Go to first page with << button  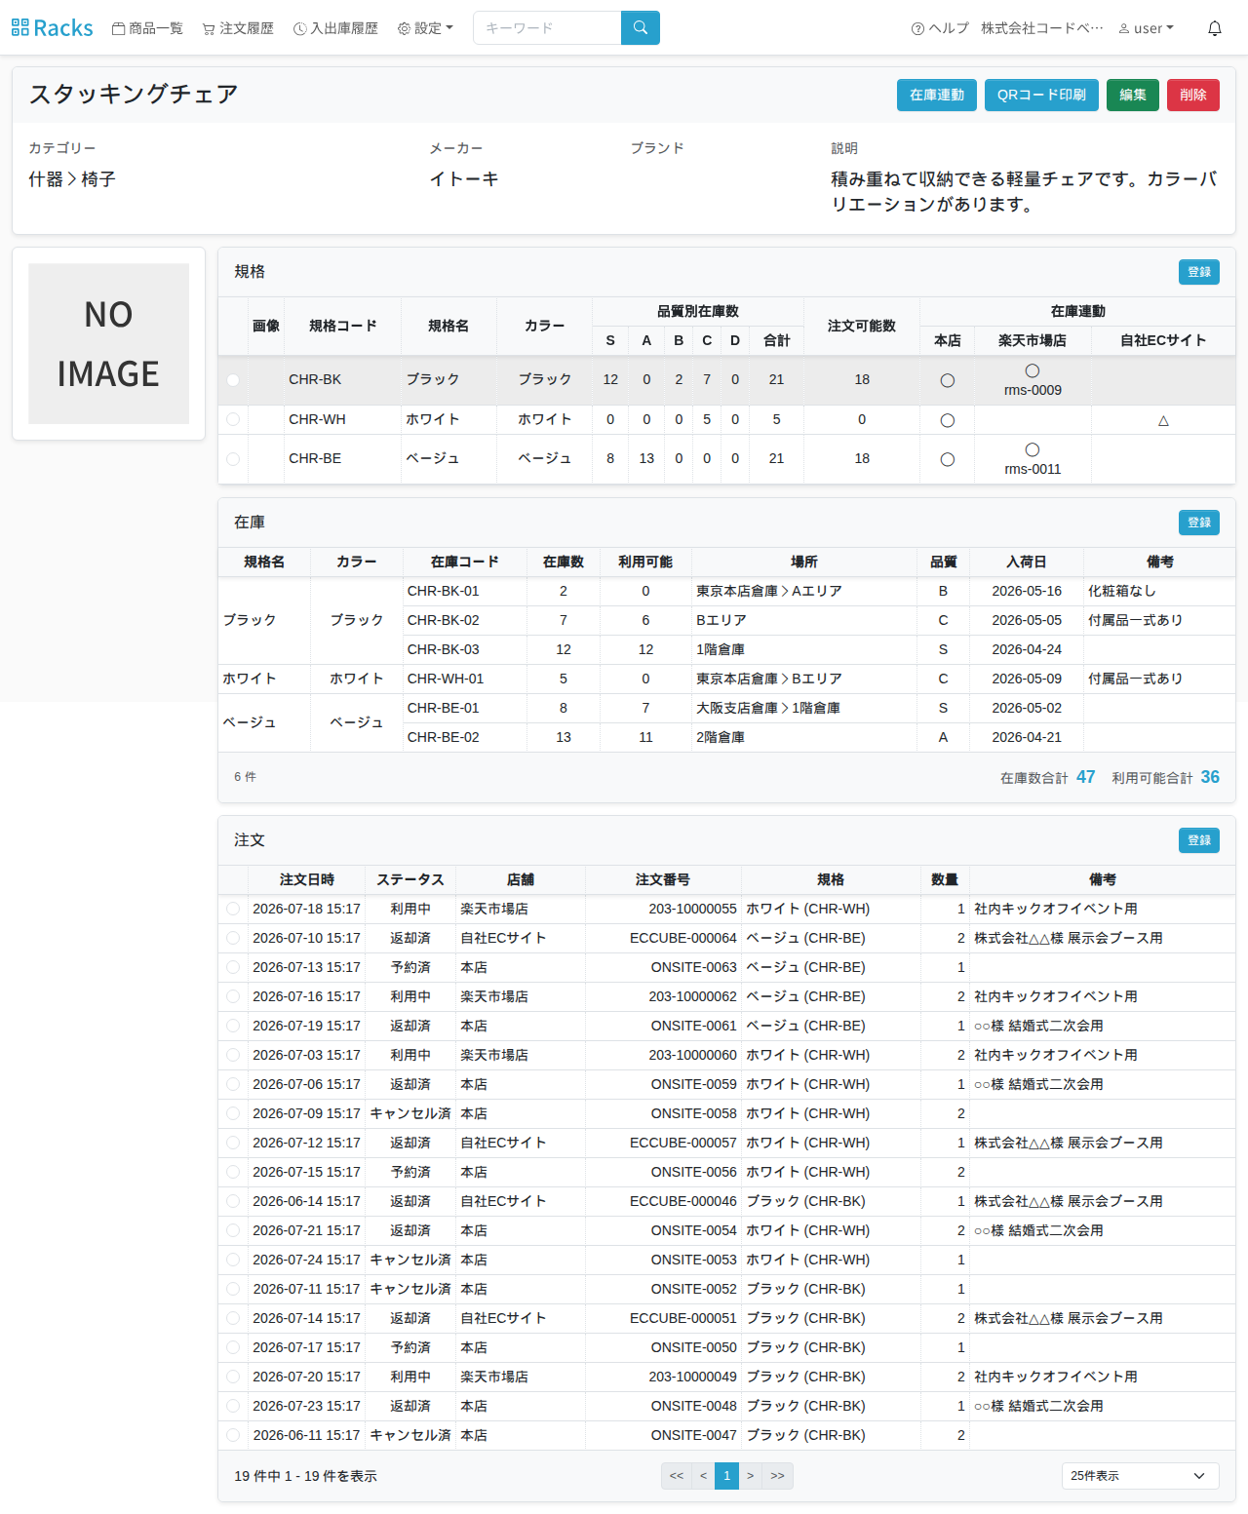(x=676, y=1476)
